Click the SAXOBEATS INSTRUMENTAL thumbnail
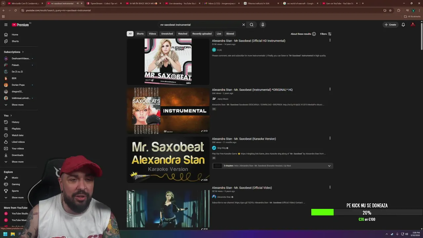 click(168, 110)
